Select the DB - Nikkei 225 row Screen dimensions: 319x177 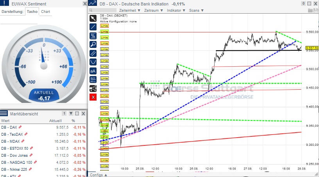pyautogui.click(x=43, y=169)
